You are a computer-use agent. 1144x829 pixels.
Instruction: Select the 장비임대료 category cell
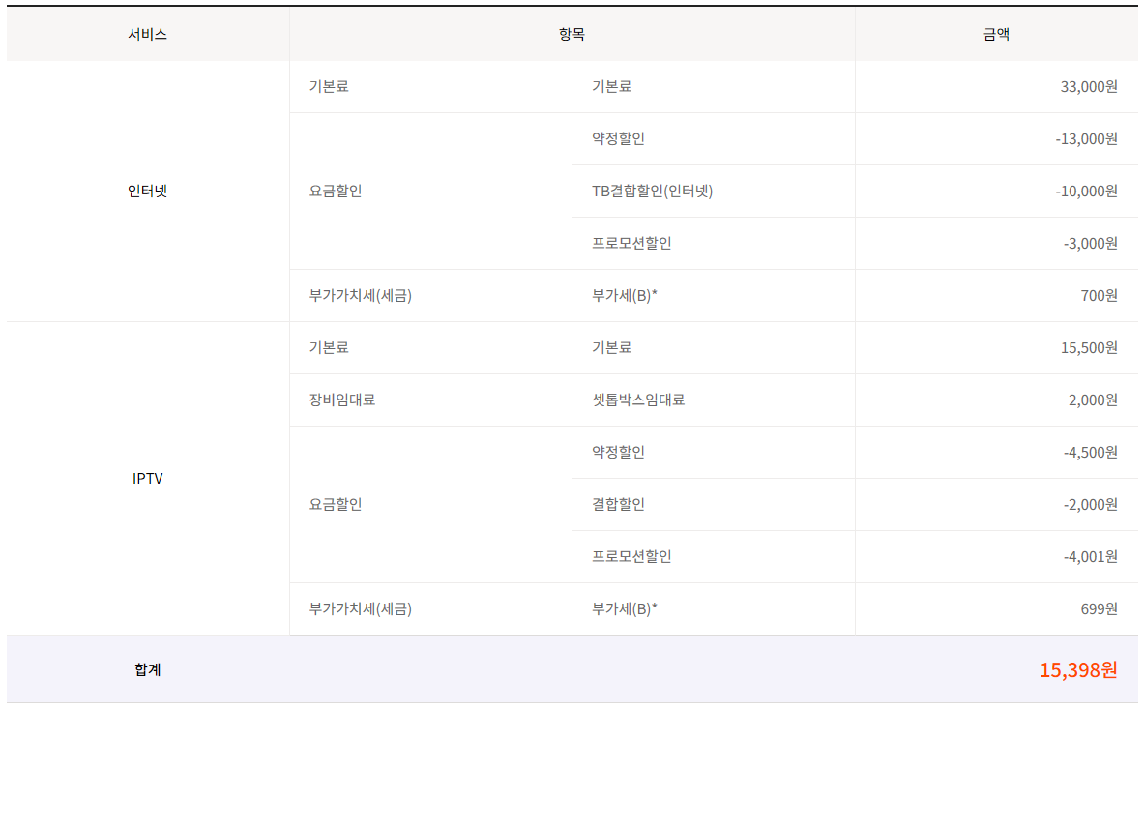pos(341,400)
